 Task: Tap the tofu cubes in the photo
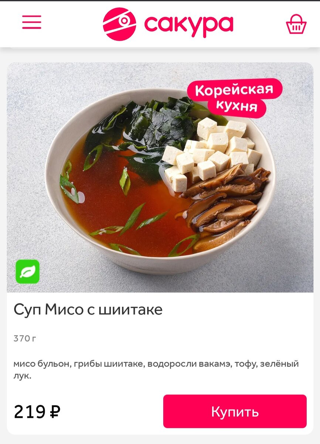(x=212, y=152)
